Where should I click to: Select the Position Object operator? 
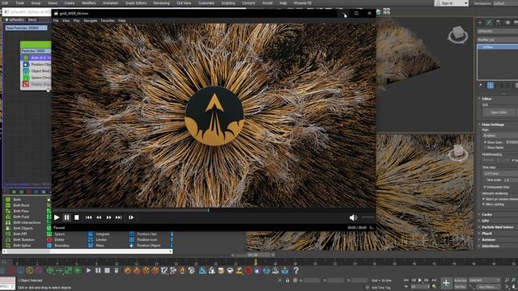click(149, 246)
